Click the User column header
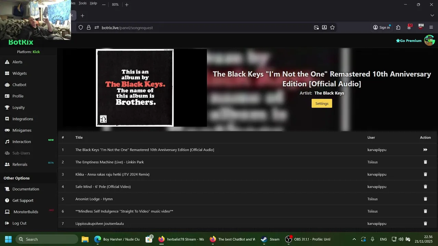438x246 pixels. pyautogui.click(x=371, y=137)
